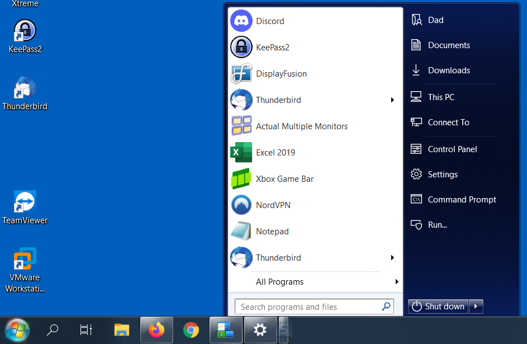Image resolution: width=527 pixels, height=344 pixels.
Task: Open the Control Panel taskbar window
Action: point(226,330)
